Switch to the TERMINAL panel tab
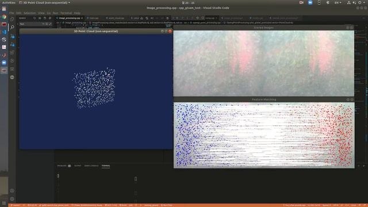 [x=106, y=166]
